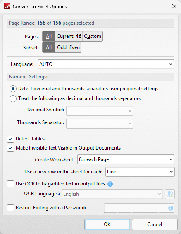Click Page Range header text
This screenshot has height=234, width=181.
pos(51,23)
